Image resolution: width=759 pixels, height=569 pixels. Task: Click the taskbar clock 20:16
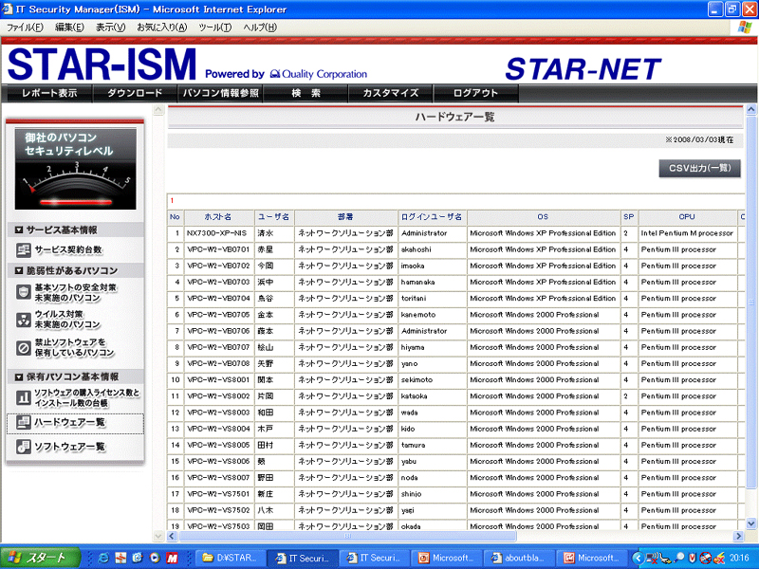739,558
